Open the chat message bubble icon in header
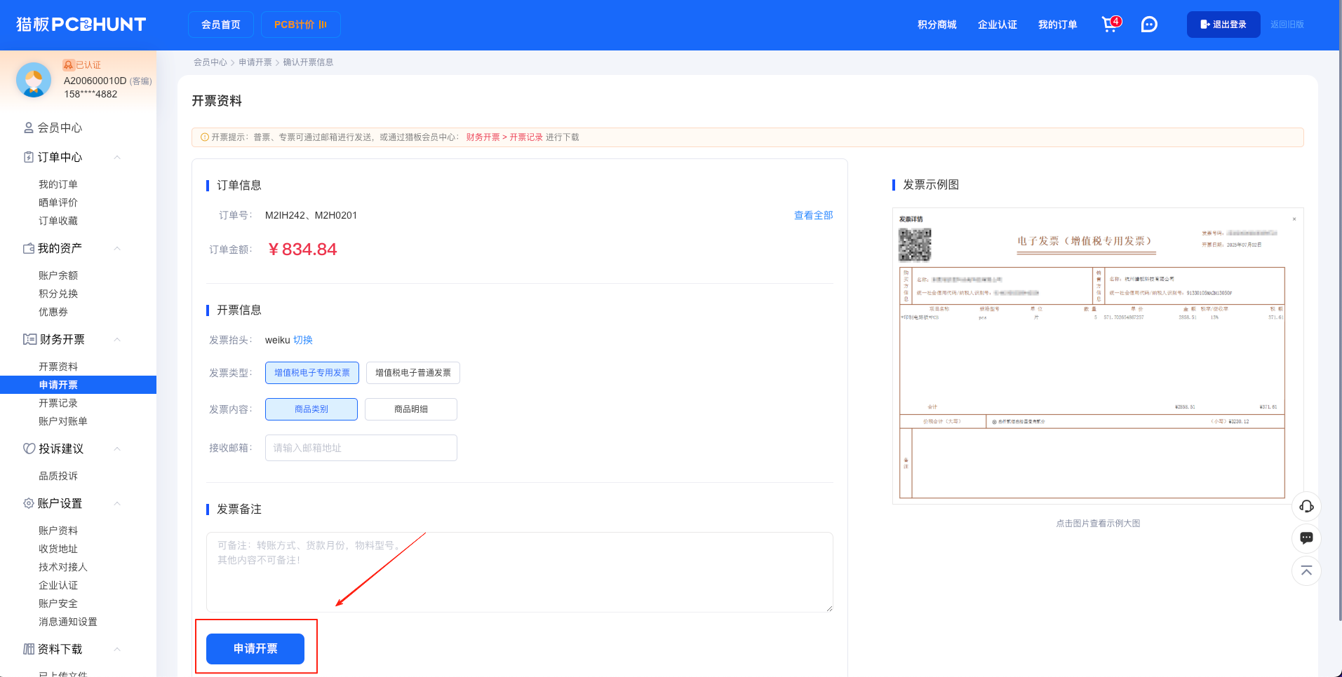The height and width of the screenshot is (677, 1342). (x=1149, y=25)
